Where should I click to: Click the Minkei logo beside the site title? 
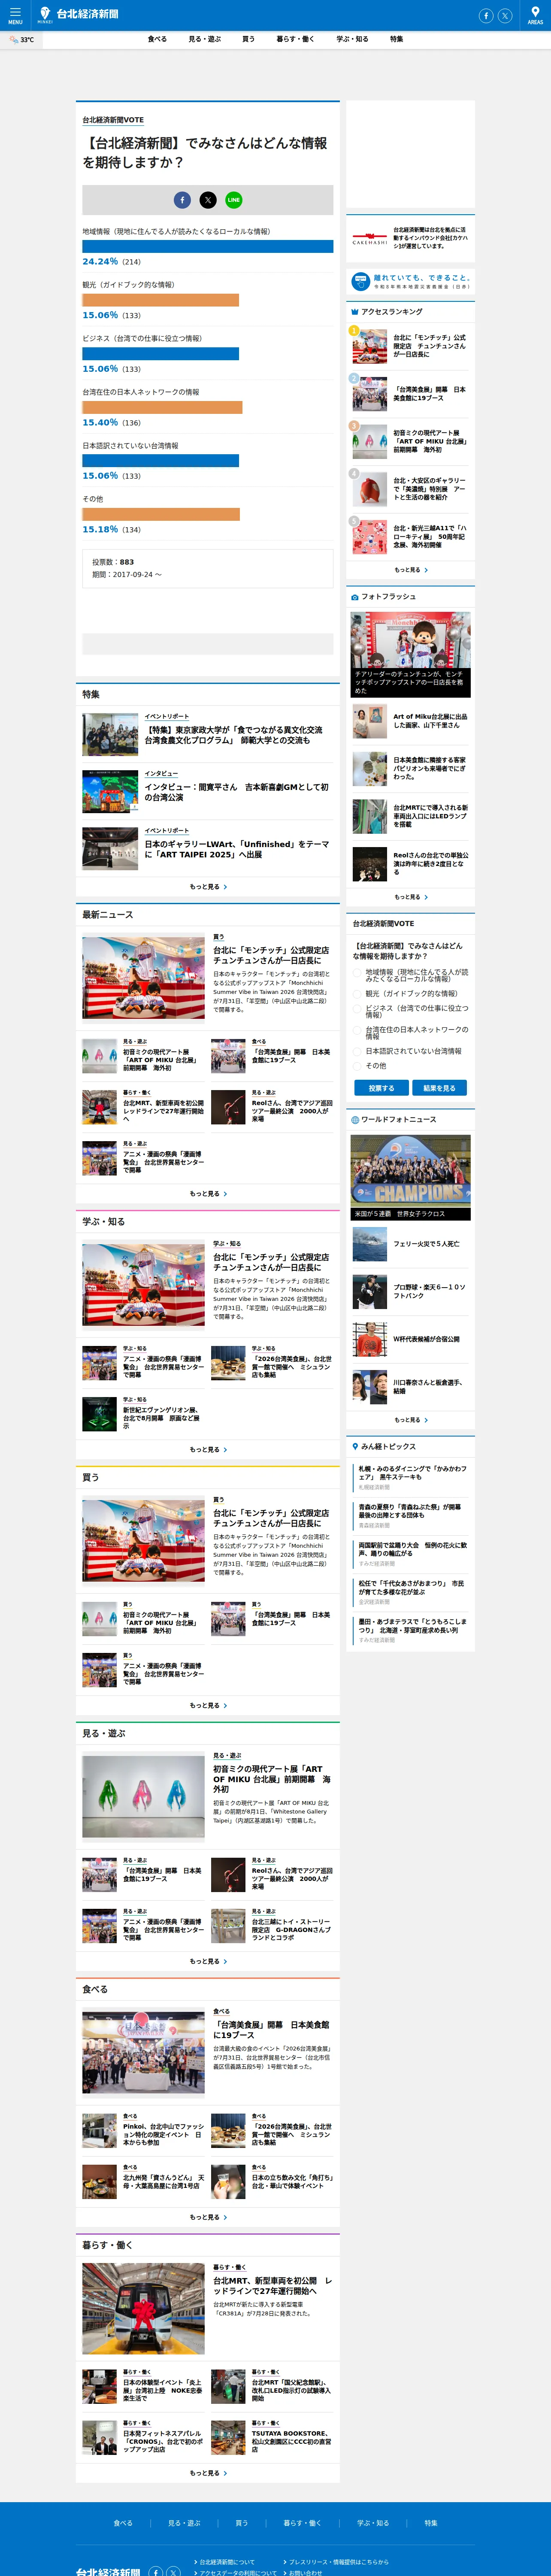pos(45,15)
